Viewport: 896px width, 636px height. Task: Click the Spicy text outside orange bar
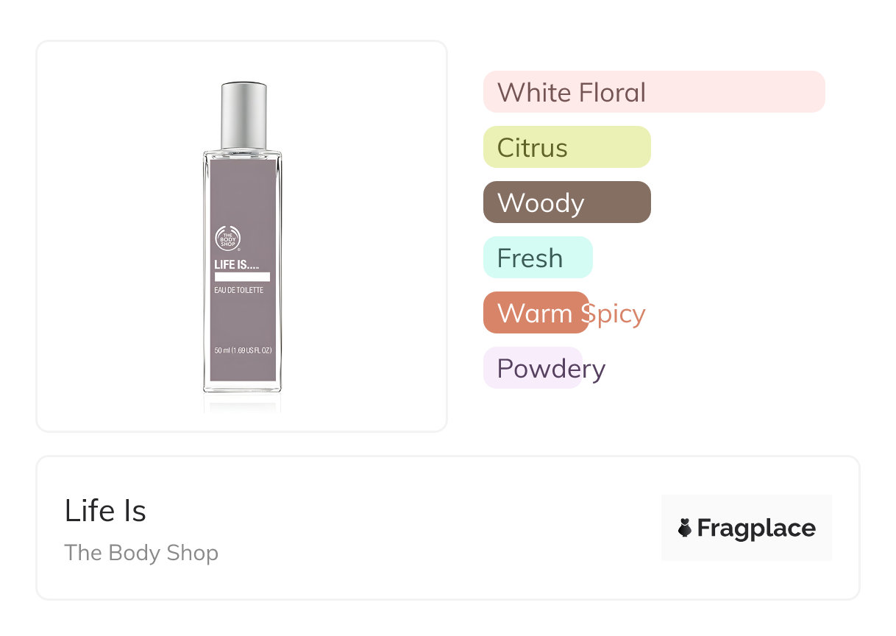(618, 314)
